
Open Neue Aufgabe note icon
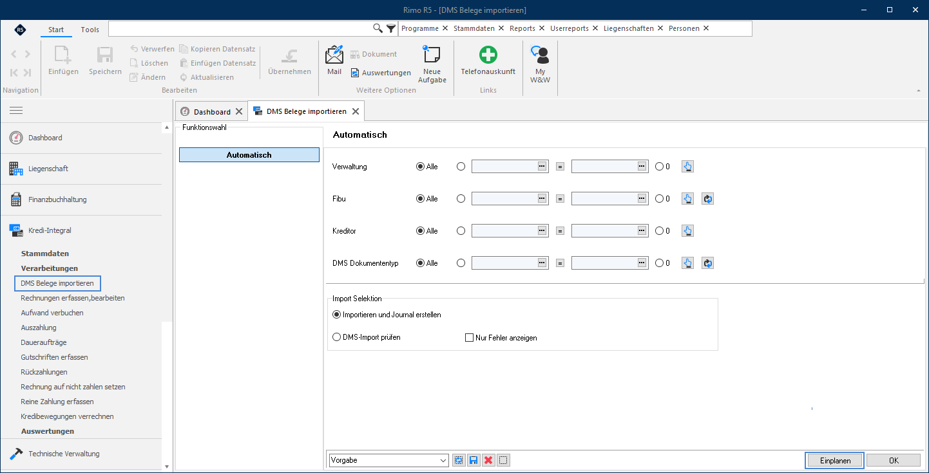point(432,55)
